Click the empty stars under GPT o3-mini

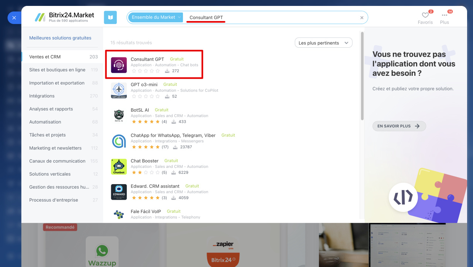(146, 96)
